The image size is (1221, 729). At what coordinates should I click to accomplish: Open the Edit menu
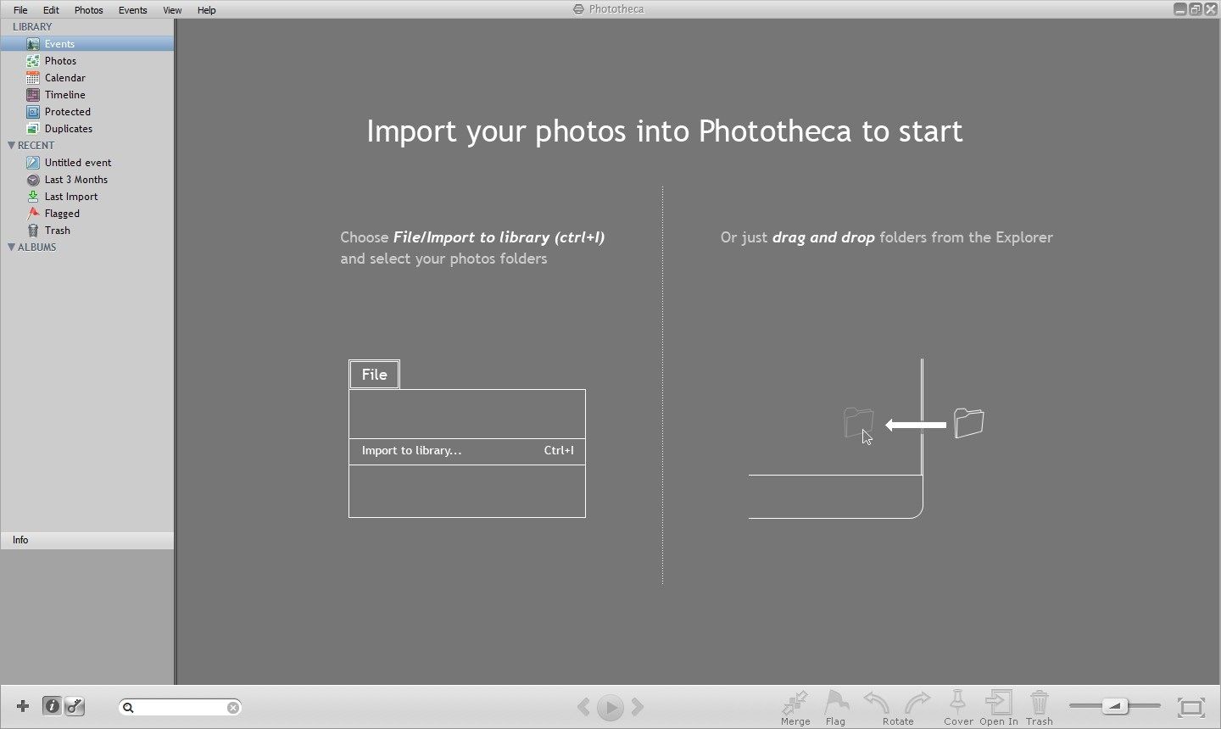pyautogui.click(x=51, y=10)
